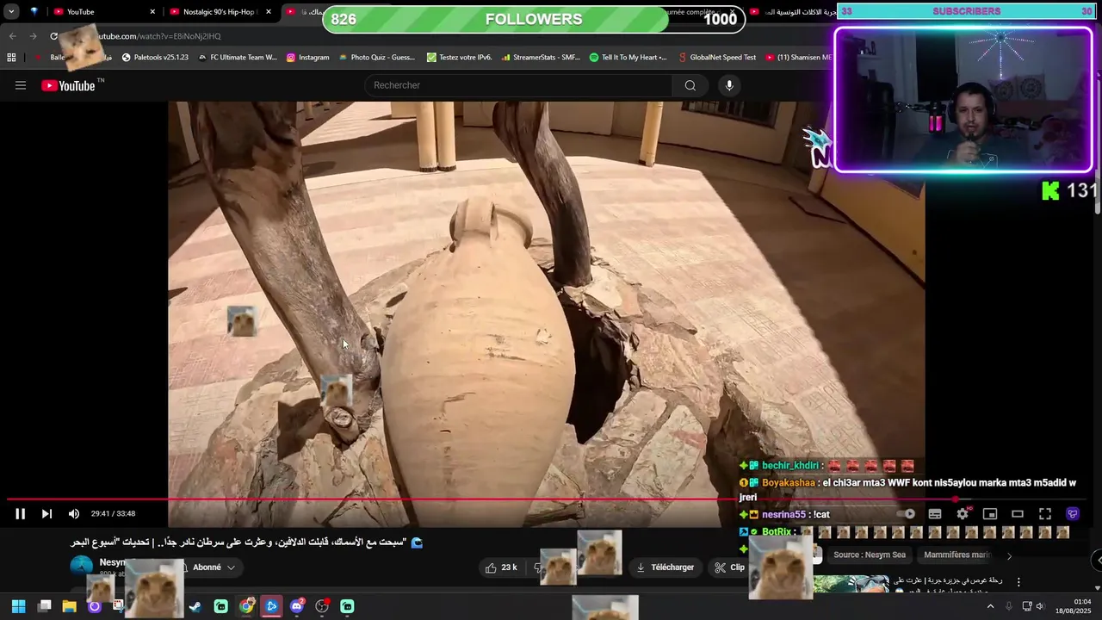The height and width of the screenshot is (620, 1102).
Task: Click the 29:41 / 33:48 time display
Action: pyautogui.click(x=113, y=514)
